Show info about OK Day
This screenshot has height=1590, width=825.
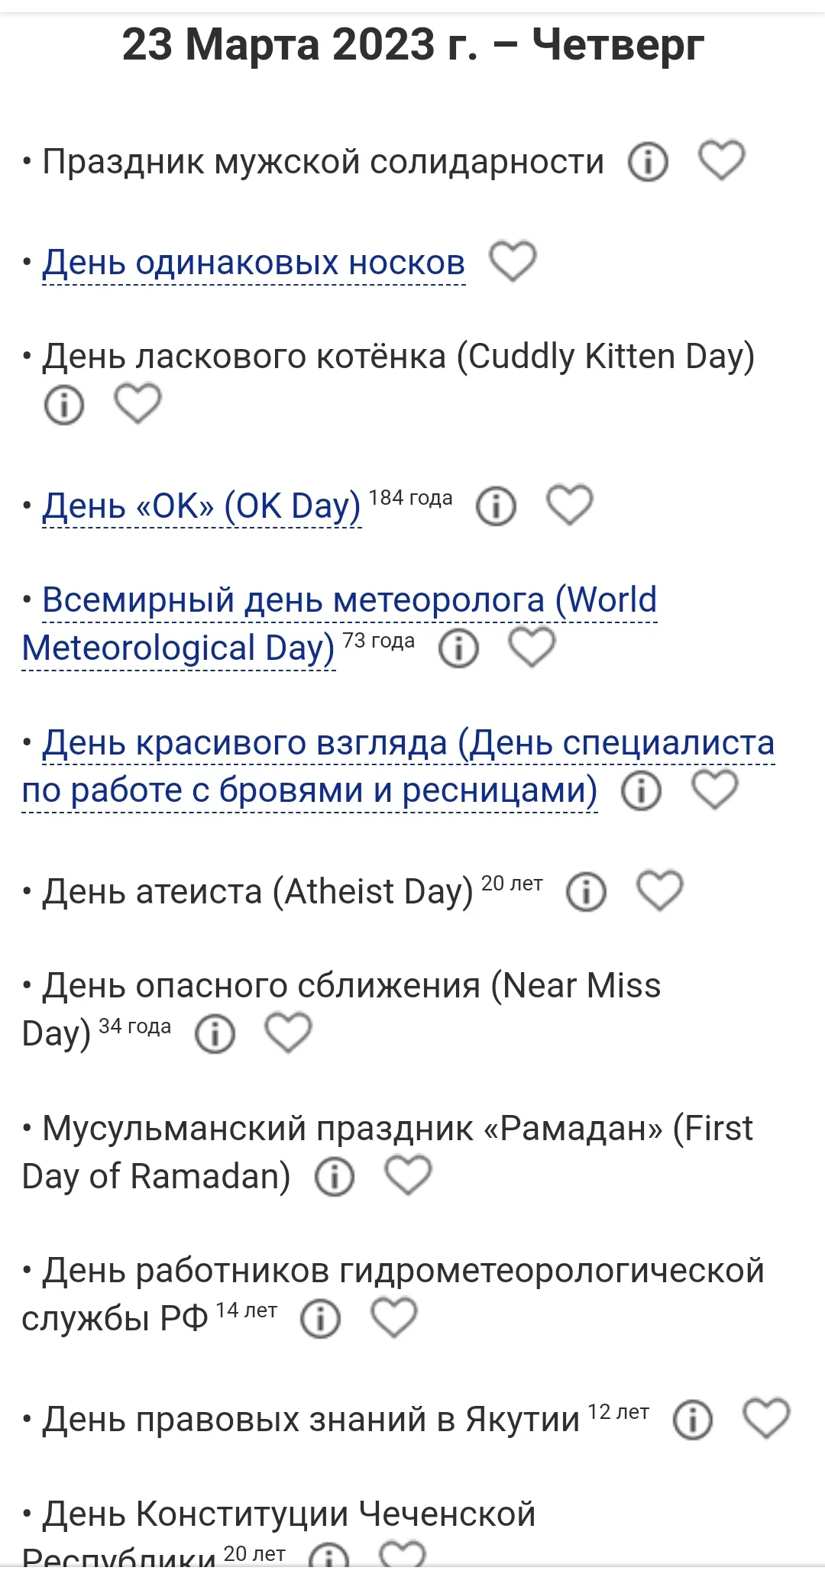pyautogui.click(x=497, y=506)
